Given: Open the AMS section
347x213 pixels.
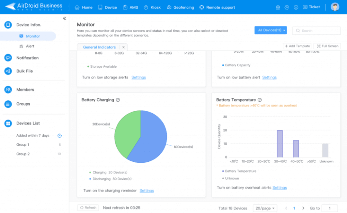Looking at the screenshot, I should coord(130,7).
